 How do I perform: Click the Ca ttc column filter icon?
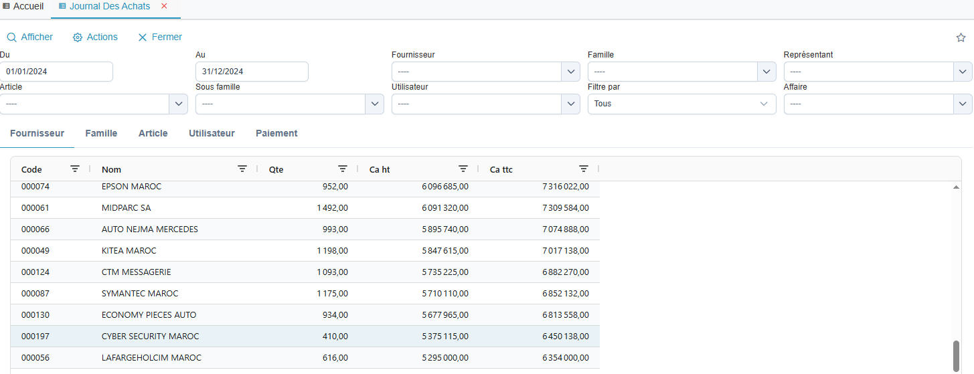pyautogui.click(x=584, y=169)
